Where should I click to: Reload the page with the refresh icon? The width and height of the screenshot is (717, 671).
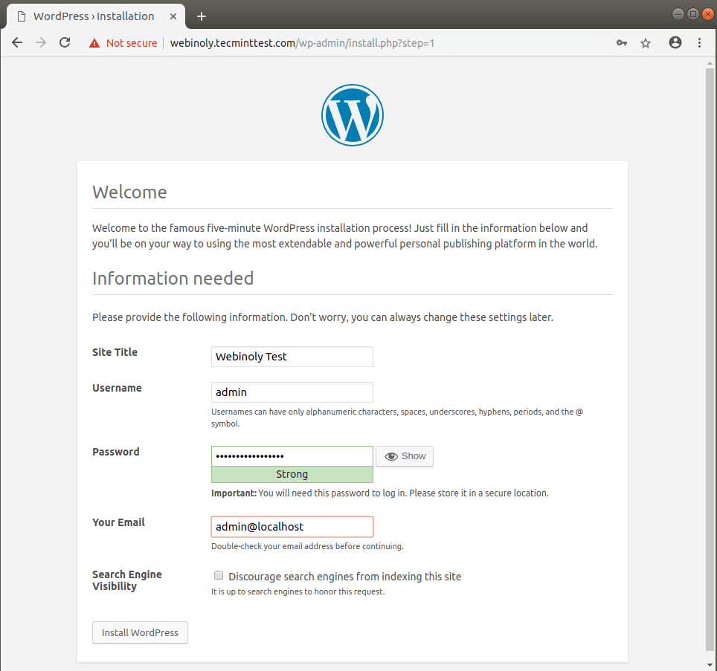(65, 42)
